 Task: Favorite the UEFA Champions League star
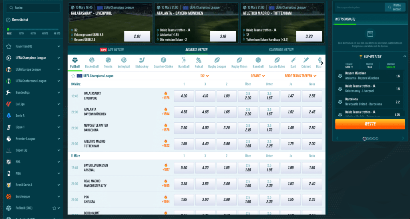73,76
